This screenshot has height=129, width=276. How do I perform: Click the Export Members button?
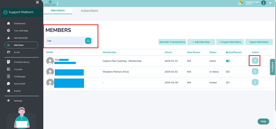coord(259,42)
